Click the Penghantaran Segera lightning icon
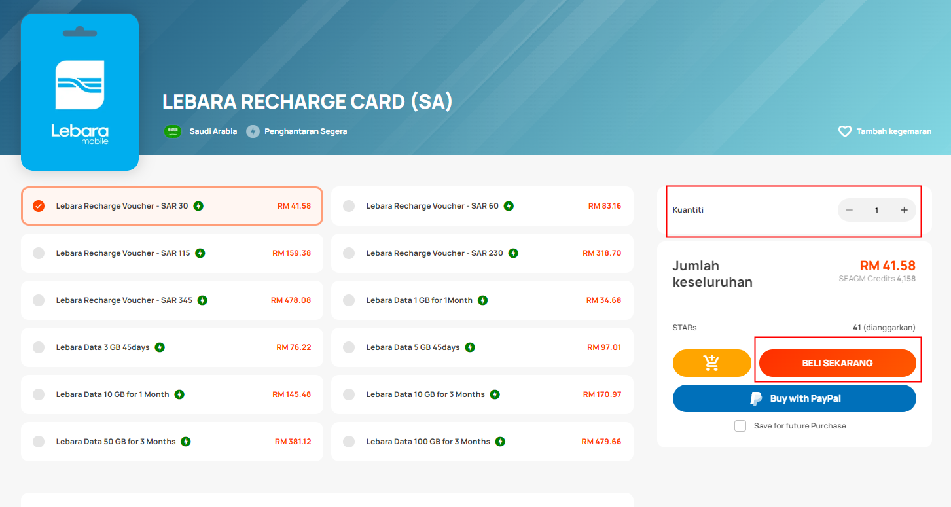Screen dimensions: 951x507 [x=253, y=131]
